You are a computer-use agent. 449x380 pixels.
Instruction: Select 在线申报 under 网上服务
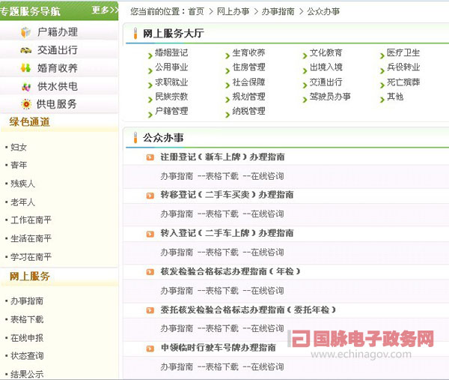(x=27, y=338)
